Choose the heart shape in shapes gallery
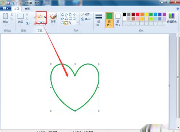This screenshot has height=132, width=180. (x=66, y=23)
